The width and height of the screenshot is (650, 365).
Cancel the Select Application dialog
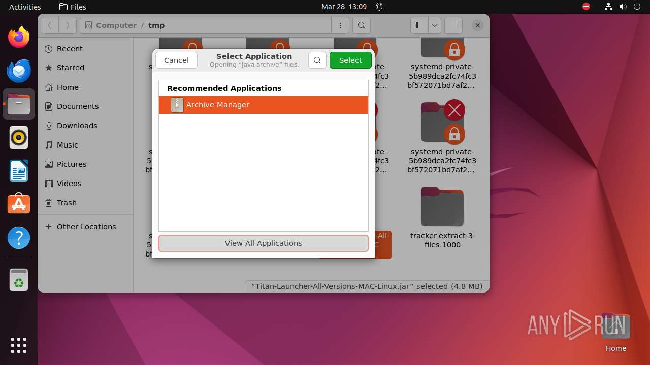176,60
